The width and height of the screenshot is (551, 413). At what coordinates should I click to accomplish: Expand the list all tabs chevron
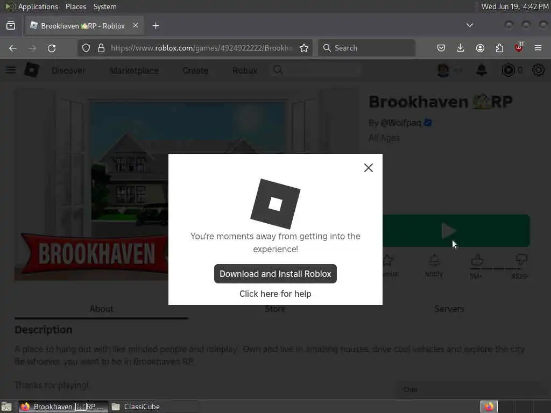click(469, 25)
